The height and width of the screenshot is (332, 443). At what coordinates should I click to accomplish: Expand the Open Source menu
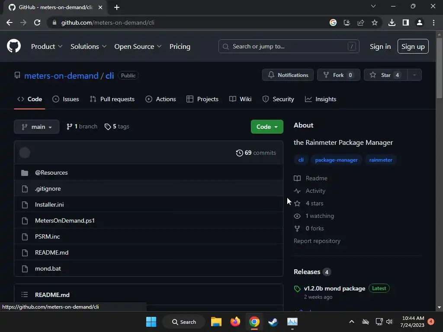point(138,46)
